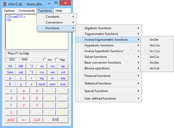Insert pi with the pi button
174x128 pixels.
10,78
